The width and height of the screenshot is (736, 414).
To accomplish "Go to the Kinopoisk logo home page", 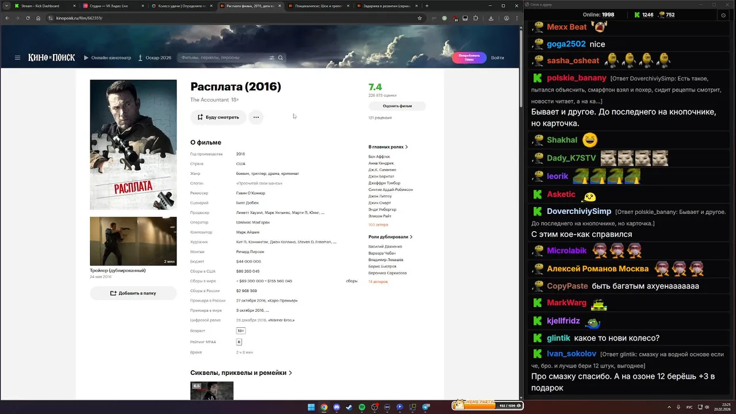I will coord(51,57).
